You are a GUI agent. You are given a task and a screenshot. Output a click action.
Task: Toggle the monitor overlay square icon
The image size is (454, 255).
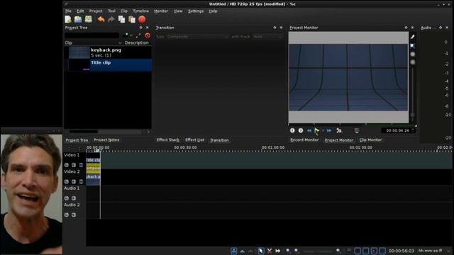tap(413, 45)
